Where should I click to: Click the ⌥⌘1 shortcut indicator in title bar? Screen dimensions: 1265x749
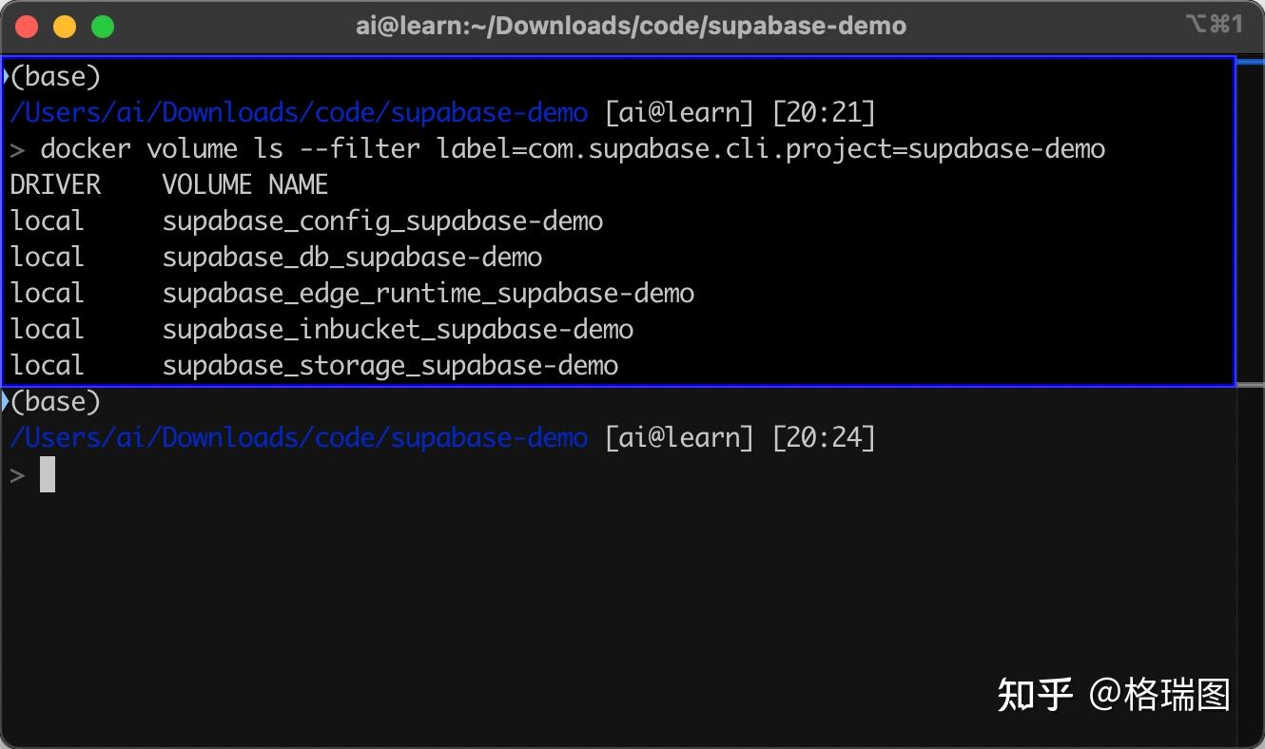1215,25
